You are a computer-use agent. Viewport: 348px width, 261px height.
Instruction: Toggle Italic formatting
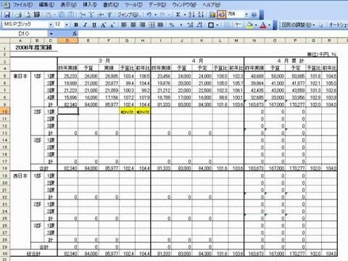(x=85, y=25)
